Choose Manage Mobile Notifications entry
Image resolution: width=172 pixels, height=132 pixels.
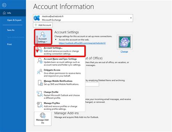(60, 83)
